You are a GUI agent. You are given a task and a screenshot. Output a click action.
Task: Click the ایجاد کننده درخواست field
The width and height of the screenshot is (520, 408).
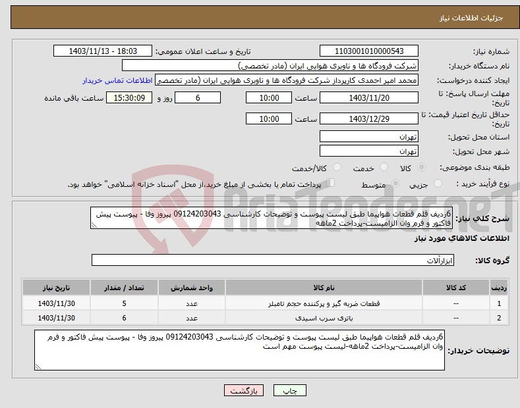click(x=287, y=80)
